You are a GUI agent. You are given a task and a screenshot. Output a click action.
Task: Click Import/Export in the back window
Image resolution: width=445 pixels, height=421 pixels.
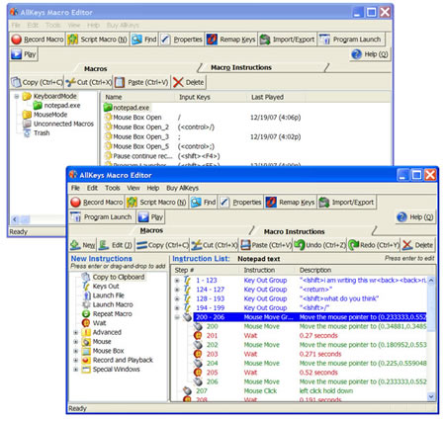[287, 40]
